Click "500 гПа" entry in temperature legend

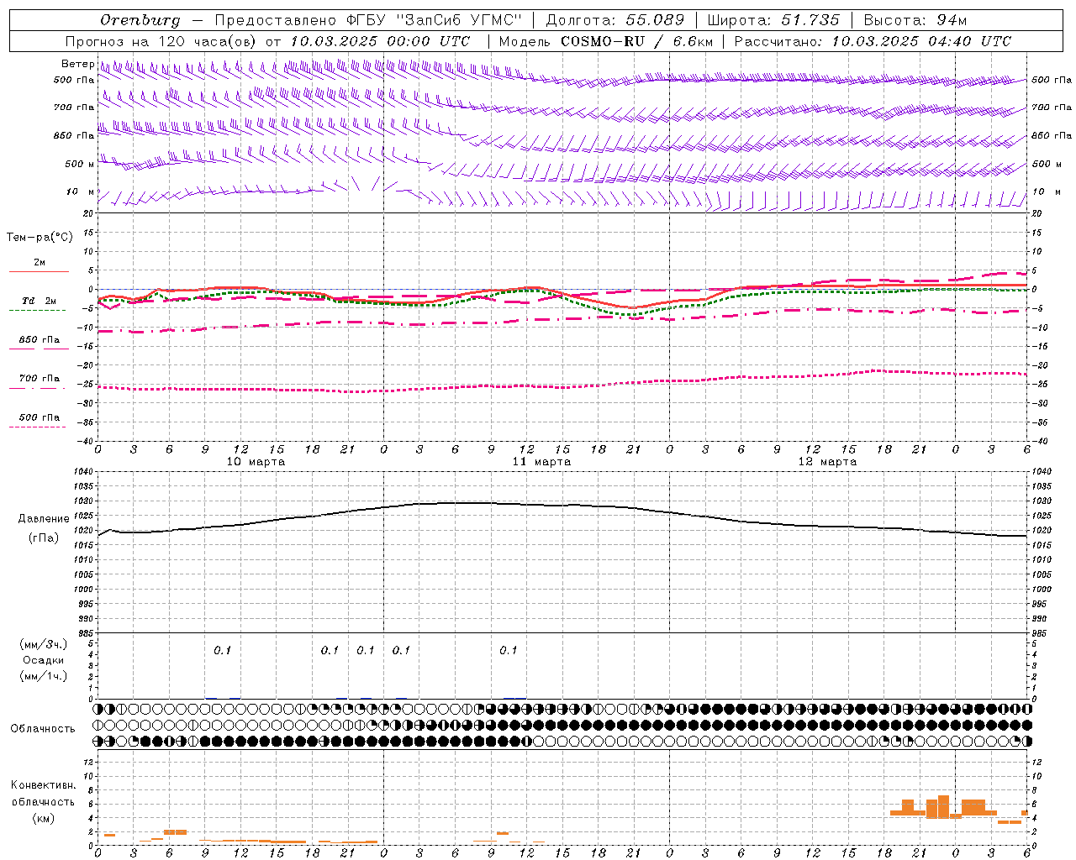pos(39,417)
